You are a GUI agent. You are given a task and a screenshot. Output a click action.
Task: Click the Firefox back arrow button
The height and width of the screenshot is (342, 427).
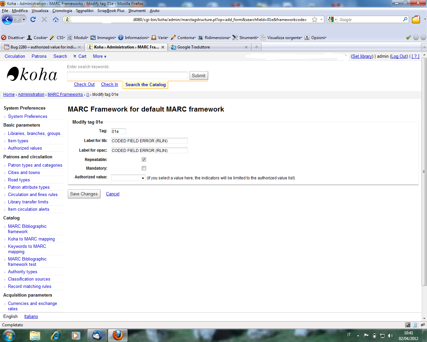pos(7,19)
